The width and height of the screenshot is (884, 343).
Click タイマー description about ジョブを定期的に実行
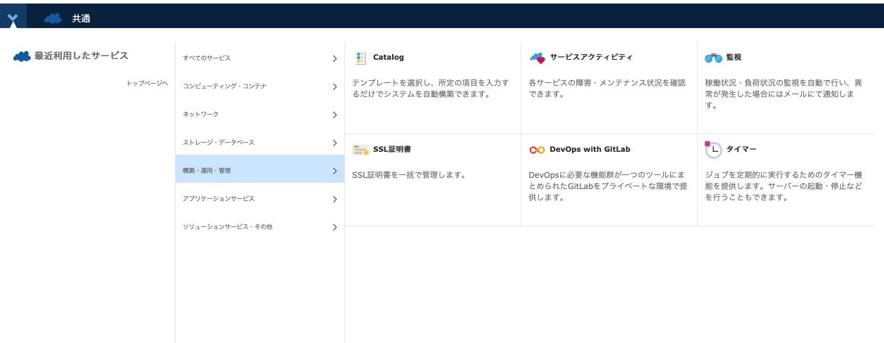click(x=784, y=186)
